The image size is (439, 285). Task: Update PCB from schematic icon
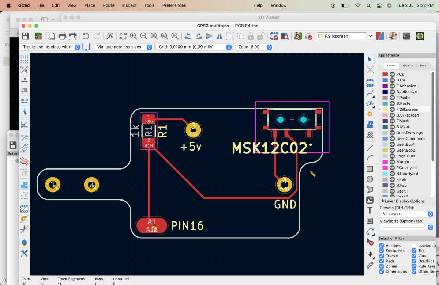tap(298, 36)
